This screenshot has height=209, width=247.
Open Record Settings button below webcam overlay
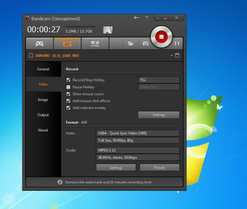pos(158,115)
